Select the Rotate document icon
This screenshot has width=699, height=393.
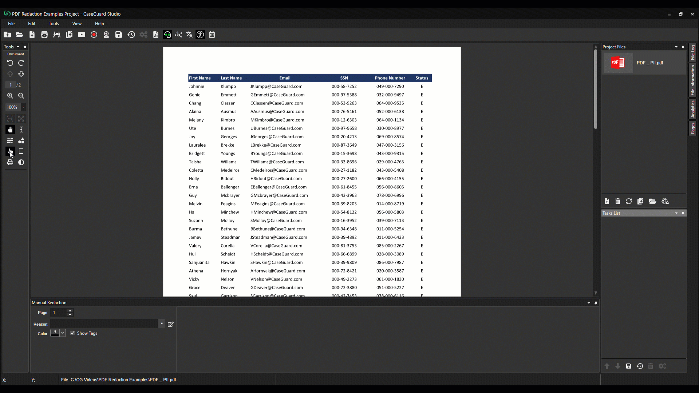21,63
